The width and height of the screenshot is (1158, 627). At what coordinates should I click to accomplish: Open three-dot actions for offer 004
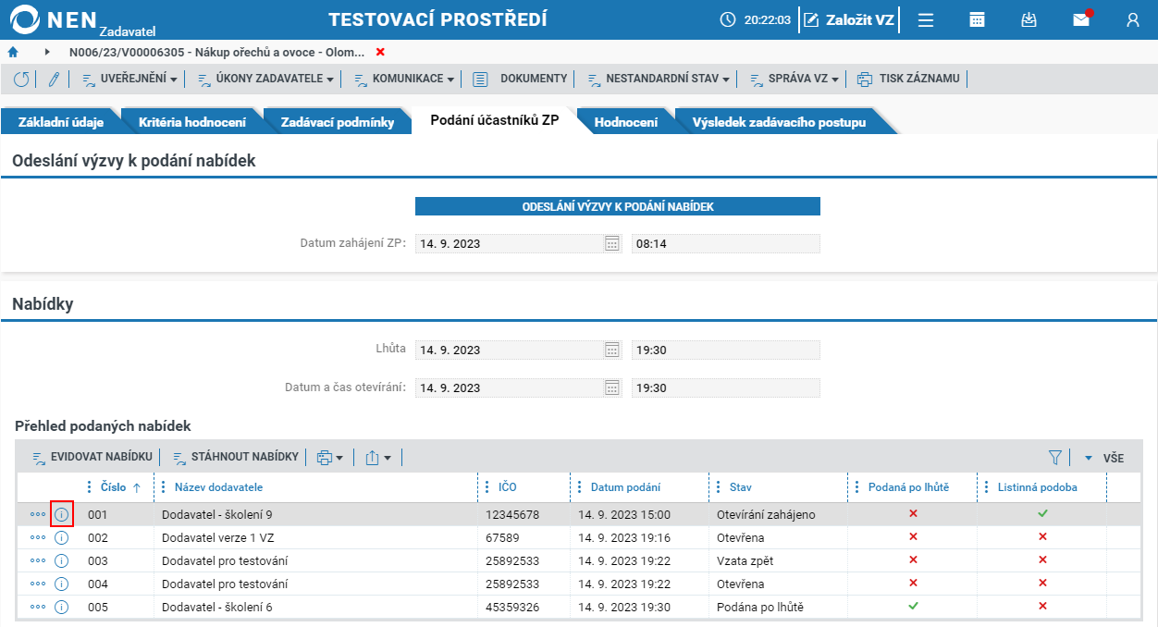pos(38,584)
